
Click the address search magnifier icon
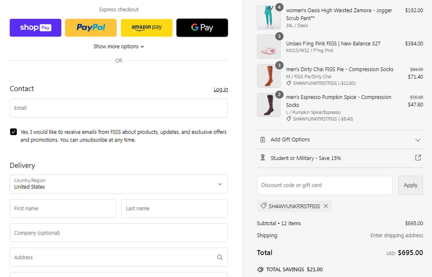pos(220,257)
